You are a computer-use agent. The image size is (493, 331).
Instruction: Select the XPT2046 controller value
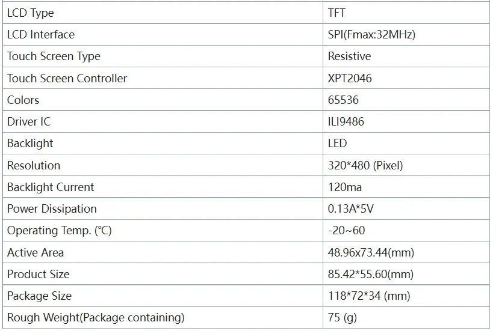[351, 78]
